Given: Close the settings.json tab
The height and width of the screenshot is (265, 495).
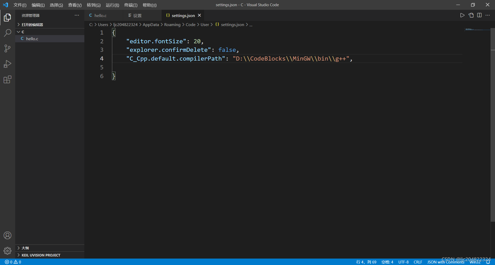Looking at the screenshot, I should (x=199, y=15).
